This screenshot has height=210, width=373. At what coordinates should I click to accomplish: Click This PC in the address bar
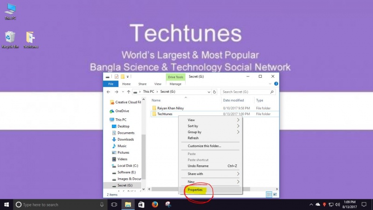[x=149, y=91]
